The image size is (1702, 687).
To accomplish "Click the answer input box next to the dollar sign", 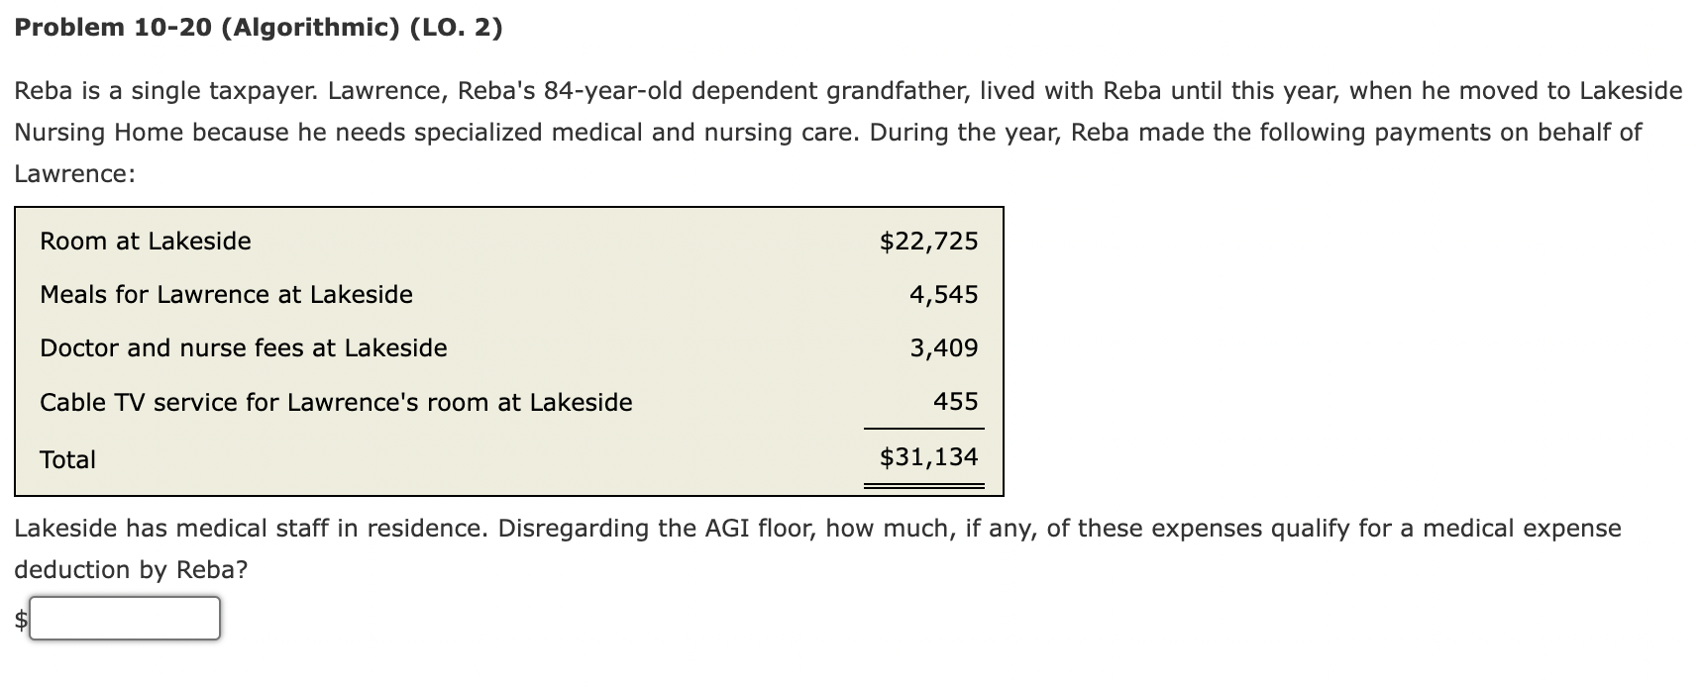I will click(x=124, y=620).
